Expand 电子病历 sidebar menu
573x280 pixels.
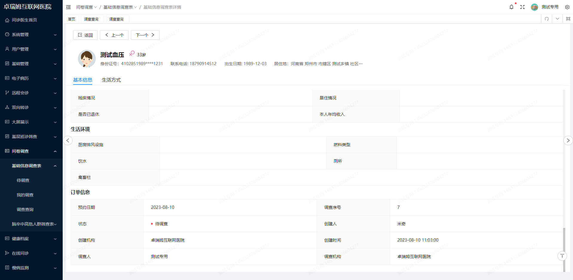(31, 78)
